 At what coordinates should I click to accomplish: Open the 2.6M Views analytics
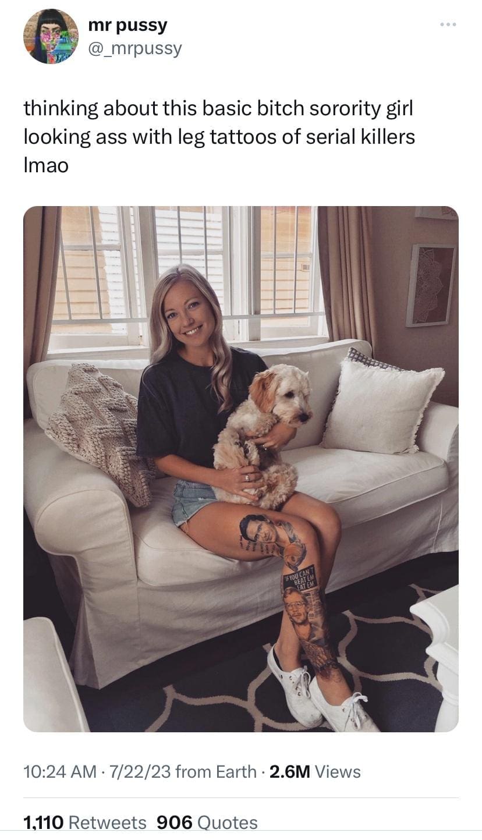click(316, 772)
